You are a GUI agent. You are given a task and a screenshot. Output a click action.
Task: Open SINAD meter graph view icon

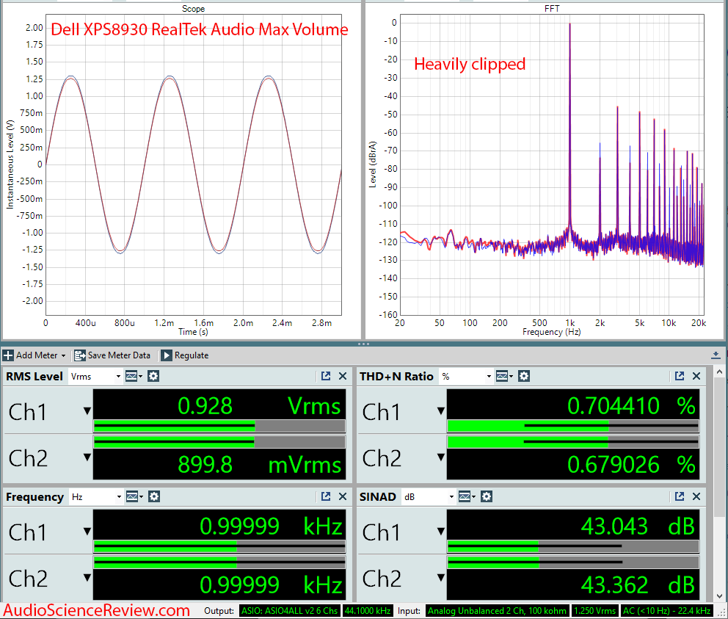pyautogui.click(x=466, y=497)
